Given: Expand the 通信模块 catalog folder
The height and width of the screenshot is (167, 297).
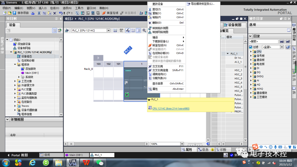Looking at the screenshot, I should pyautogui.click(x=251, y=93).
